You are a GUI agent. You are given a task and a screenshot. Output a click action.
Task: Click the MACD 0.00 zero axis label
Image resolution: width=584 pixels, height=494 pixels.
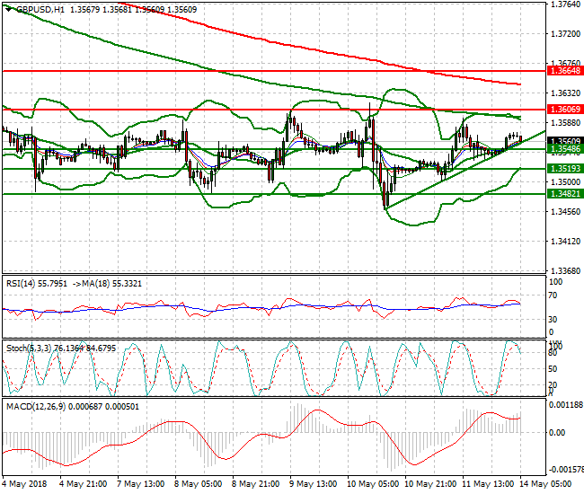(x=557, y=433)
